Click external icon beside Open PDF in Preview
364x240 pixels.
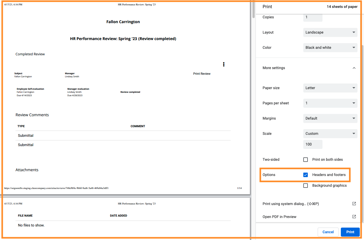click(x=354, y=217)
